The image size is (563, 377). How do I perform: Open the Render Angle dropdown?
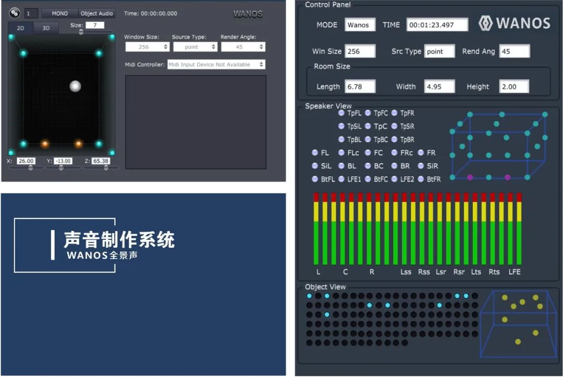click(x=243, y=47)
